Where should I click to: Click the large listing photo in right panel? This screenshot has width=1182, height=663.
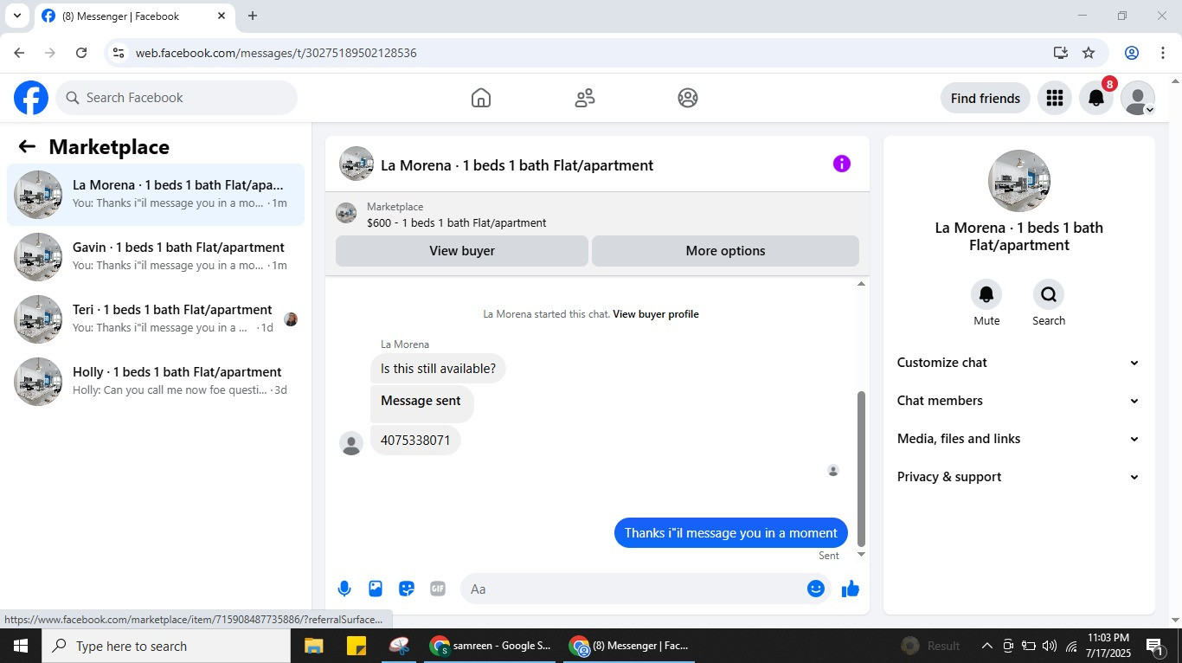(1019, 181)
